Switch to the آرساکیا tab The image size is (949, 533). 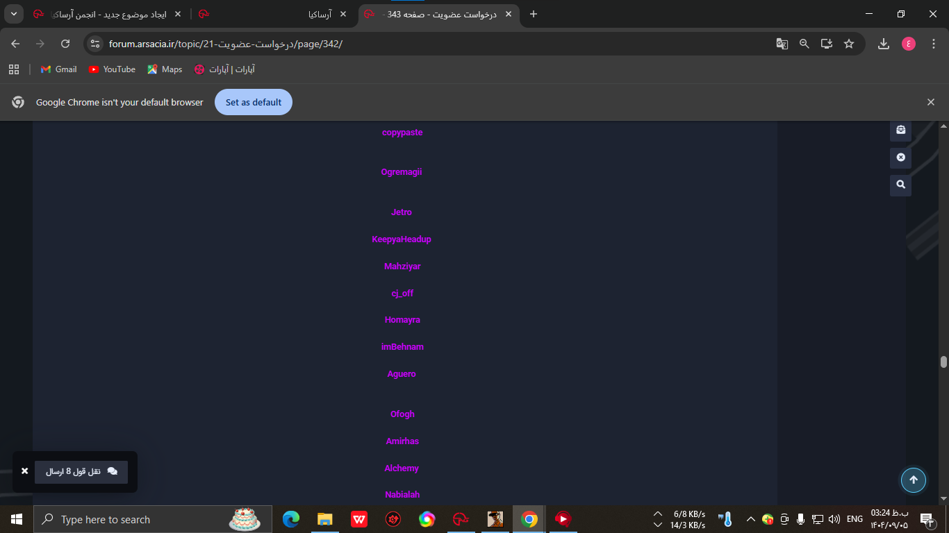coord(292,14)
